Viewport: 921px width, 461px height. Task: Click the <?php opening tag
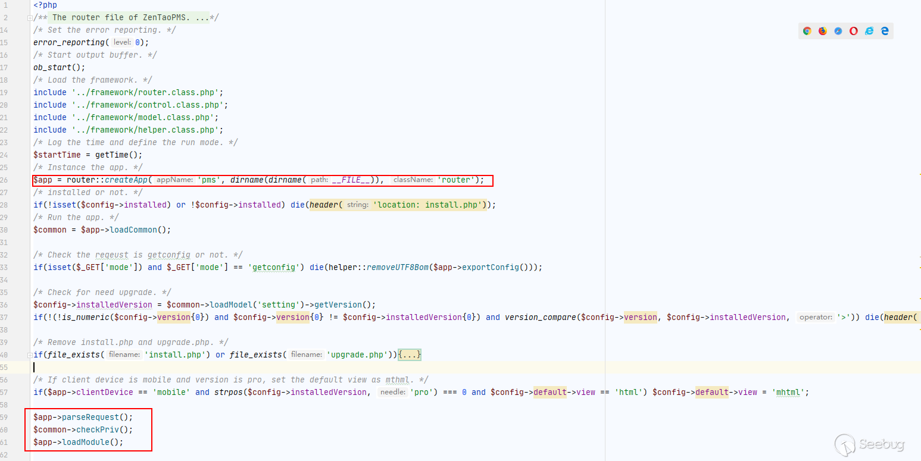45,5
